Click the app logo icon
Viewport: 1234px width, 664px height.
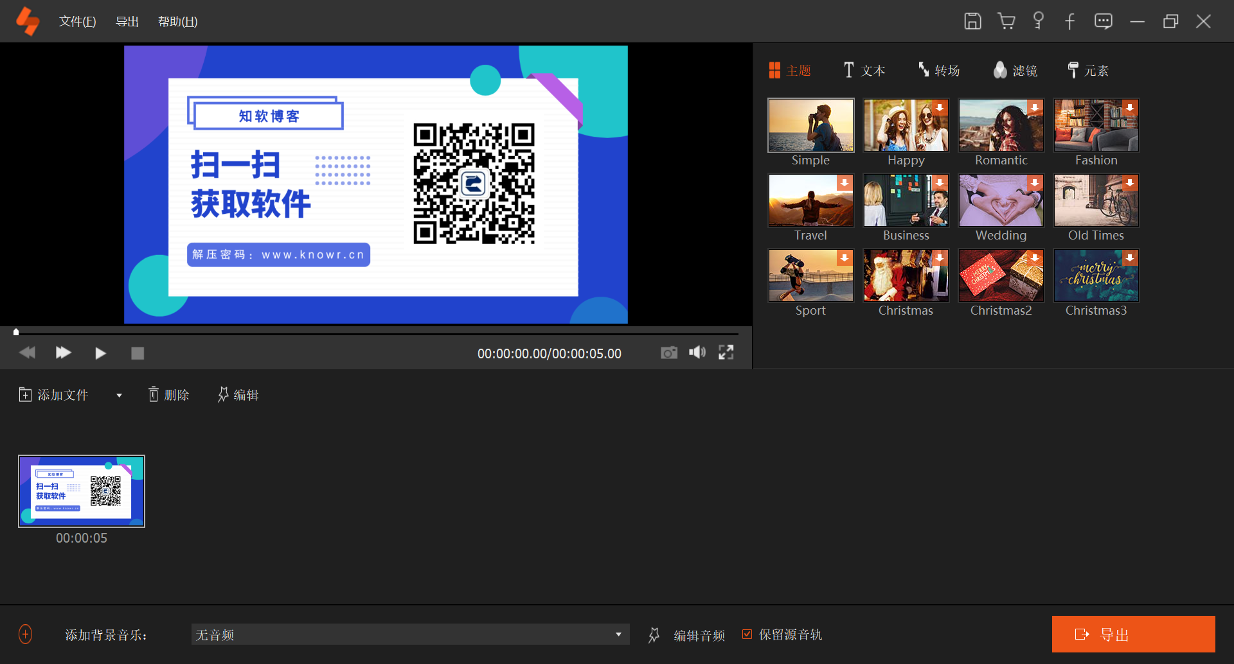click(28, 21)
